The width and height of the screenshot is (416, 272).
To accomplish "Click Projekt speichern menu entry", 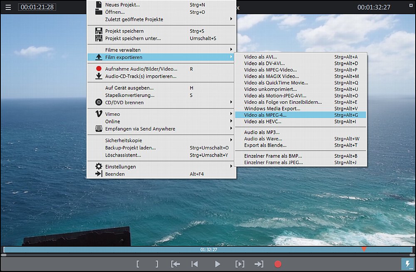I will (x=124, y=31).
